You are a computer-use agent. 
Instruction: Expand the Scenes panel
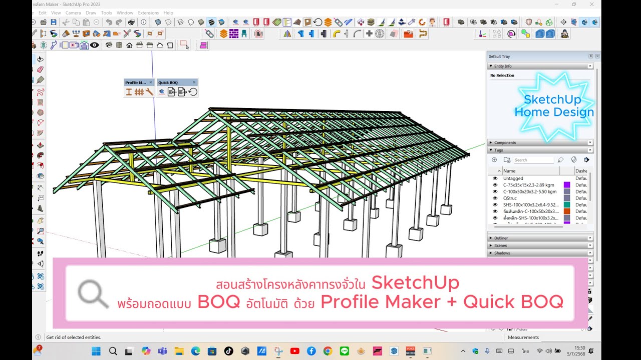(491, 245)
